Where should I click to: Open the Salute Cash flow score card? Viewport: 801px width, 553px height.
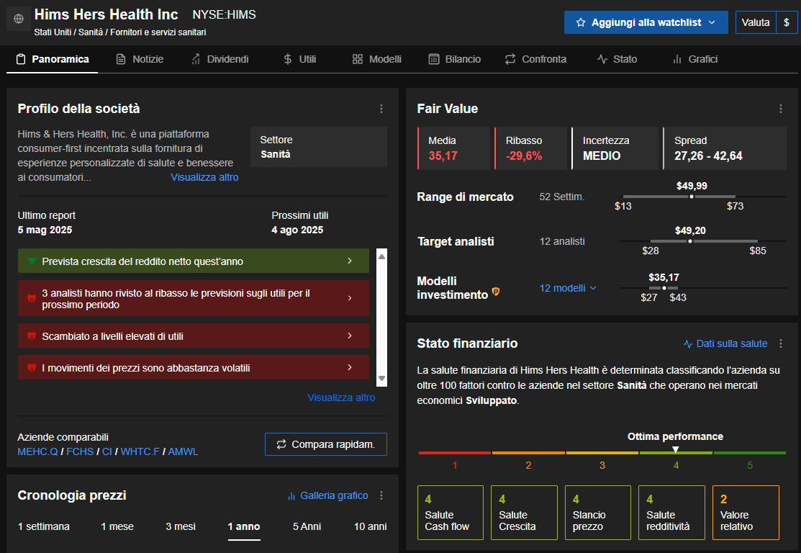[x=450, y=513]
